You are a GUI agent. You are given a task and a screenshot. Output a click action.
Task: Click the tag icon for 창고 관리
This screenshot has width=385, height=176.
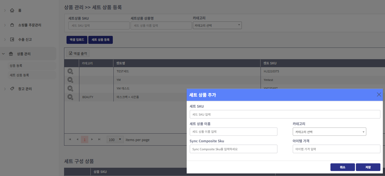point(12,89)
